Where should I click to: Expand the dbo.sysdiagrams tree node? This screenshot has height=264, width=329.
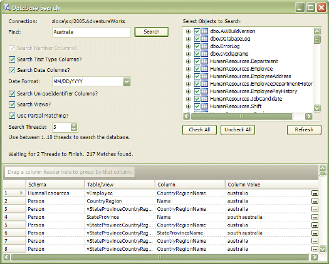[188, 54]
